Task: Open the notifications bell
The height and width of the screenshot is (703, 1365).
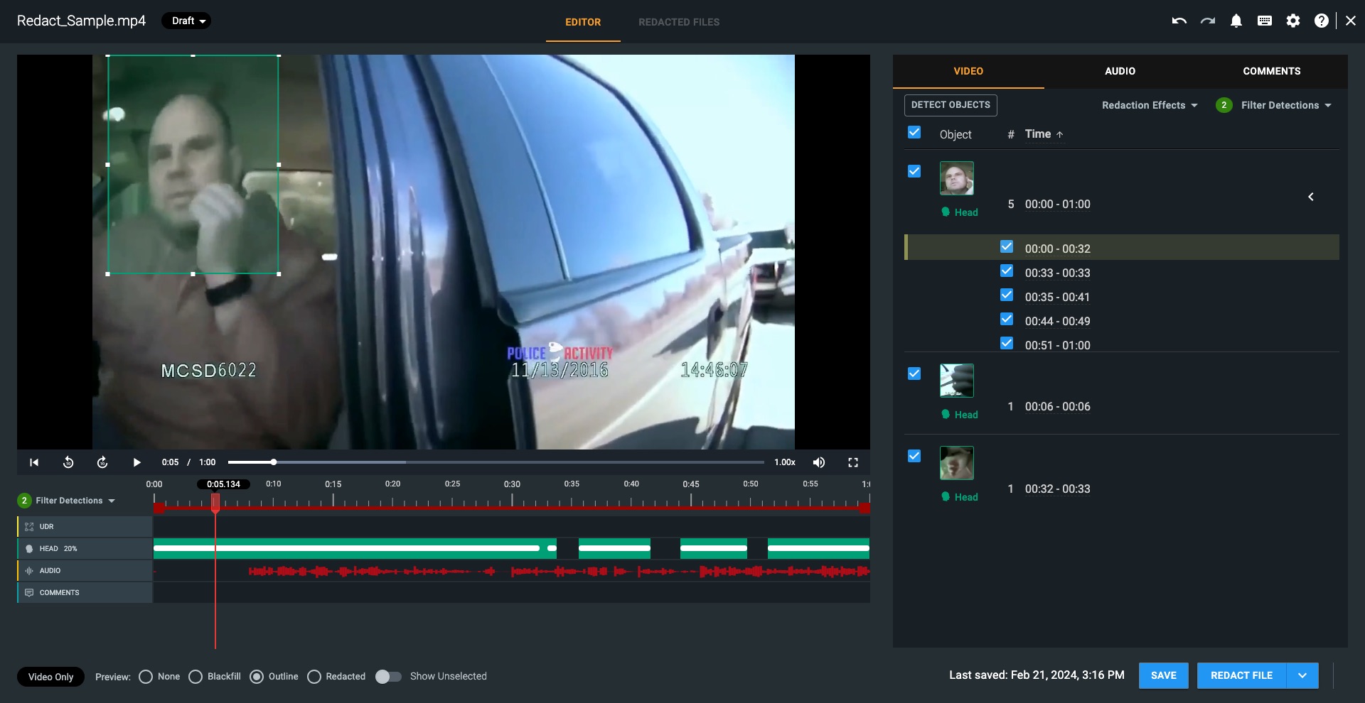Action: (1236, 21)
